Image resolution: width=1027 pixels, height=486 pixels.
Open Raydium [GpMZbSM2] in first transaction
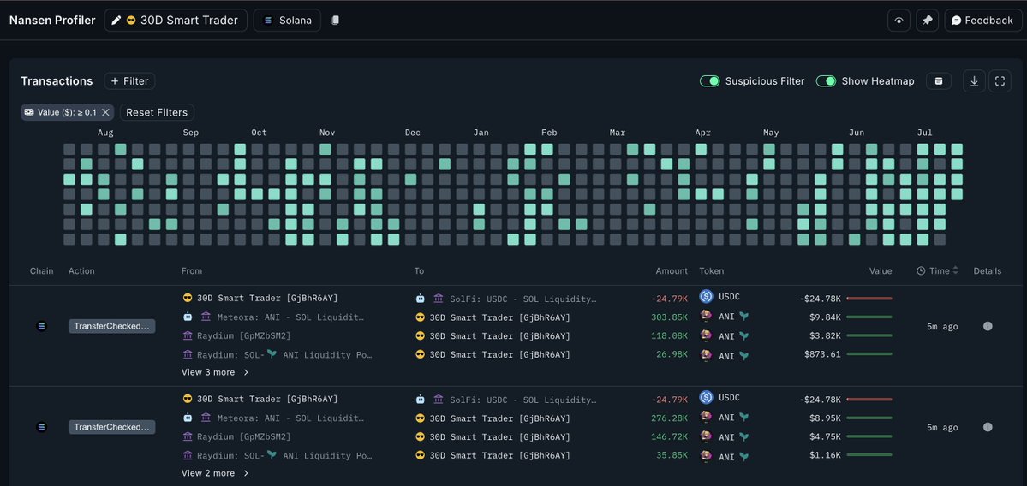(x=243, y=335)
